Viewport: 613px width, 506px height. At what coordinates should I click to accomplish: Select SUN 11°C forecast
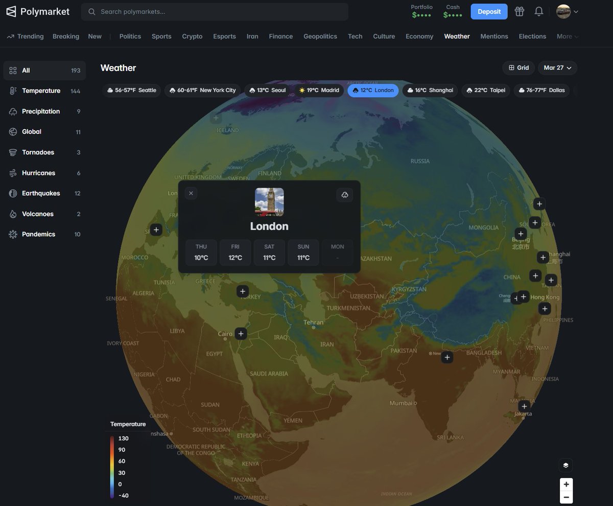click(303, 252)
